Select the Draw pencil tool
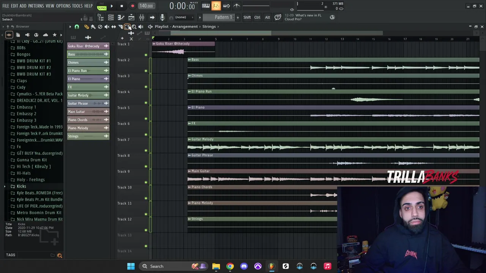Image resolution: width=486 pixels, height=273 pixels. pos(87,27)
